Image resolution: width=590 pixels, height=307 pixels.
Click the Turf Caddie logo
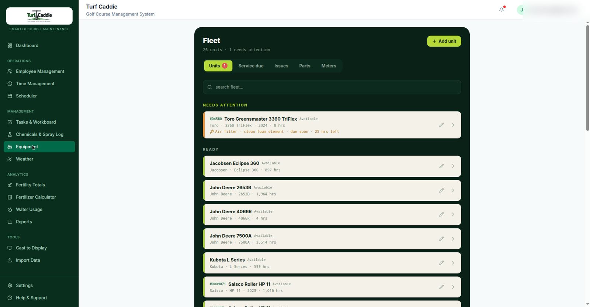tap(39, 16)
